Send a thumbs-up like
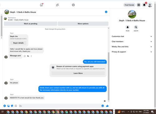 [107, 106]
